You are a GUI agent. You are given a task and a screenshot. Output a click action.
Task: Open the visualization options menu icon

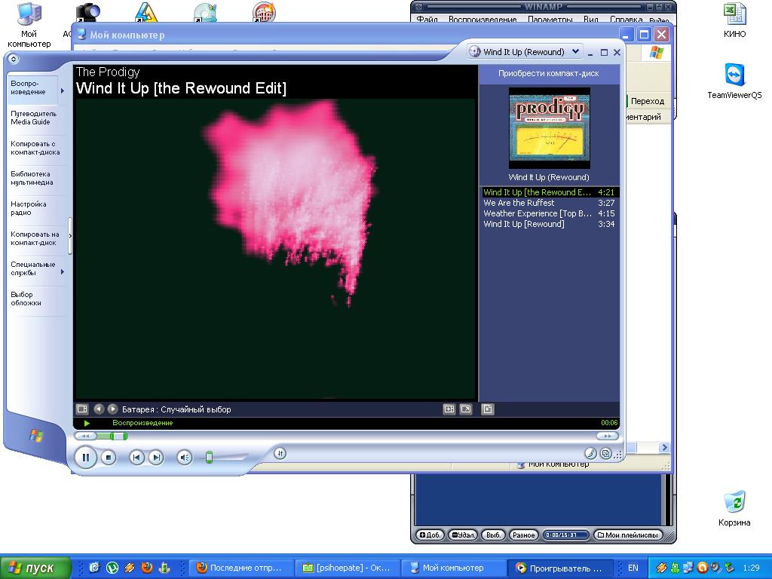click(x=81, y=409)
